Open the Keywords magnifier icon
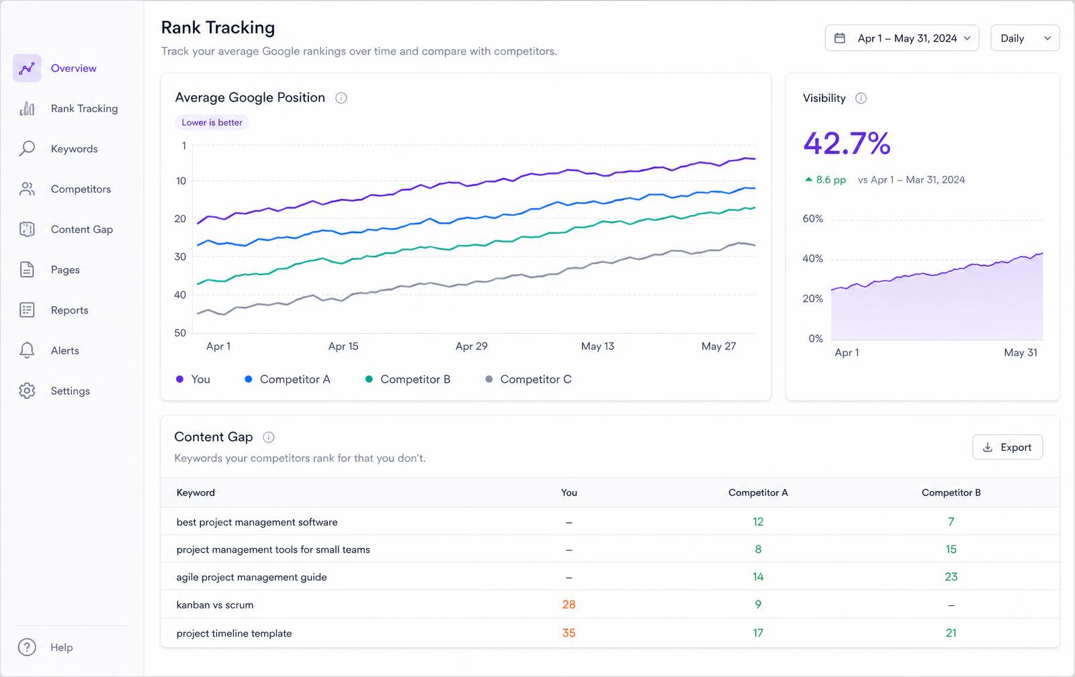The height and width of the screenshot is (677, 1075). point(27,148)
